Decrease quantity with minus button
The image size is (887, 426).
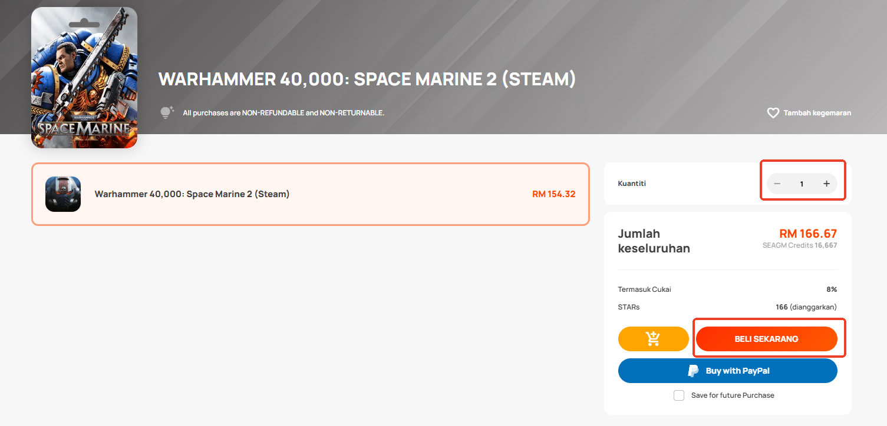pyautogui.click(x=777, y=184)
